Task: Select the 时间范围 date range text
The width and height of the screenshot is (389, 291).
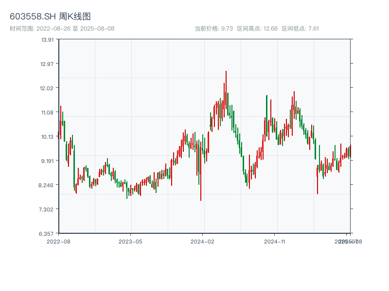Action: click(62, 29)
